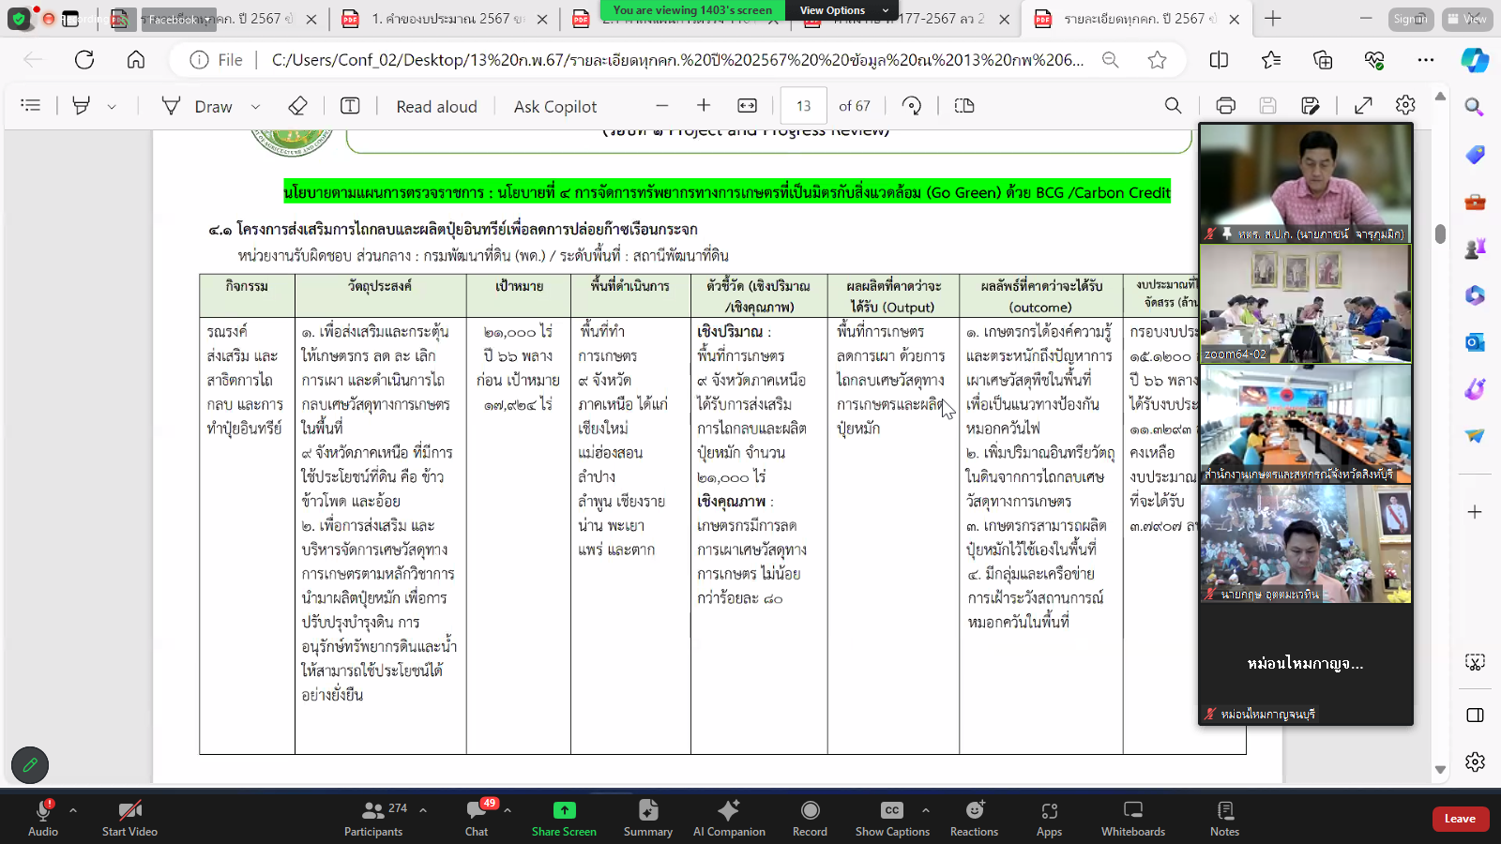This screenshot has height=844, width=1501.
Task: Open Zoom Notes
Action: [1224, 818]
